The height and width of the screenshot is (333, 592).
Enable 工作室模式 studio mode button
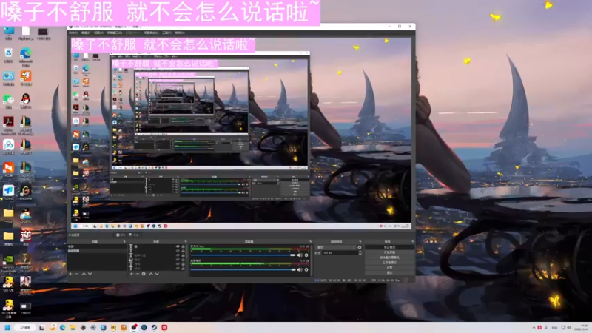[389, 263]
